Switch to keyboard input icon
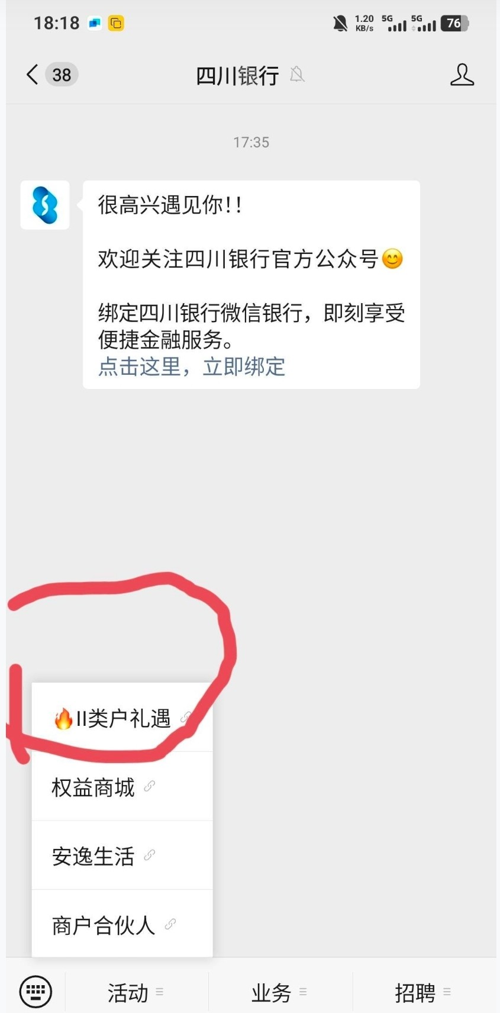The height and width of the screenshot is (1013, 500). click(36, 991)
